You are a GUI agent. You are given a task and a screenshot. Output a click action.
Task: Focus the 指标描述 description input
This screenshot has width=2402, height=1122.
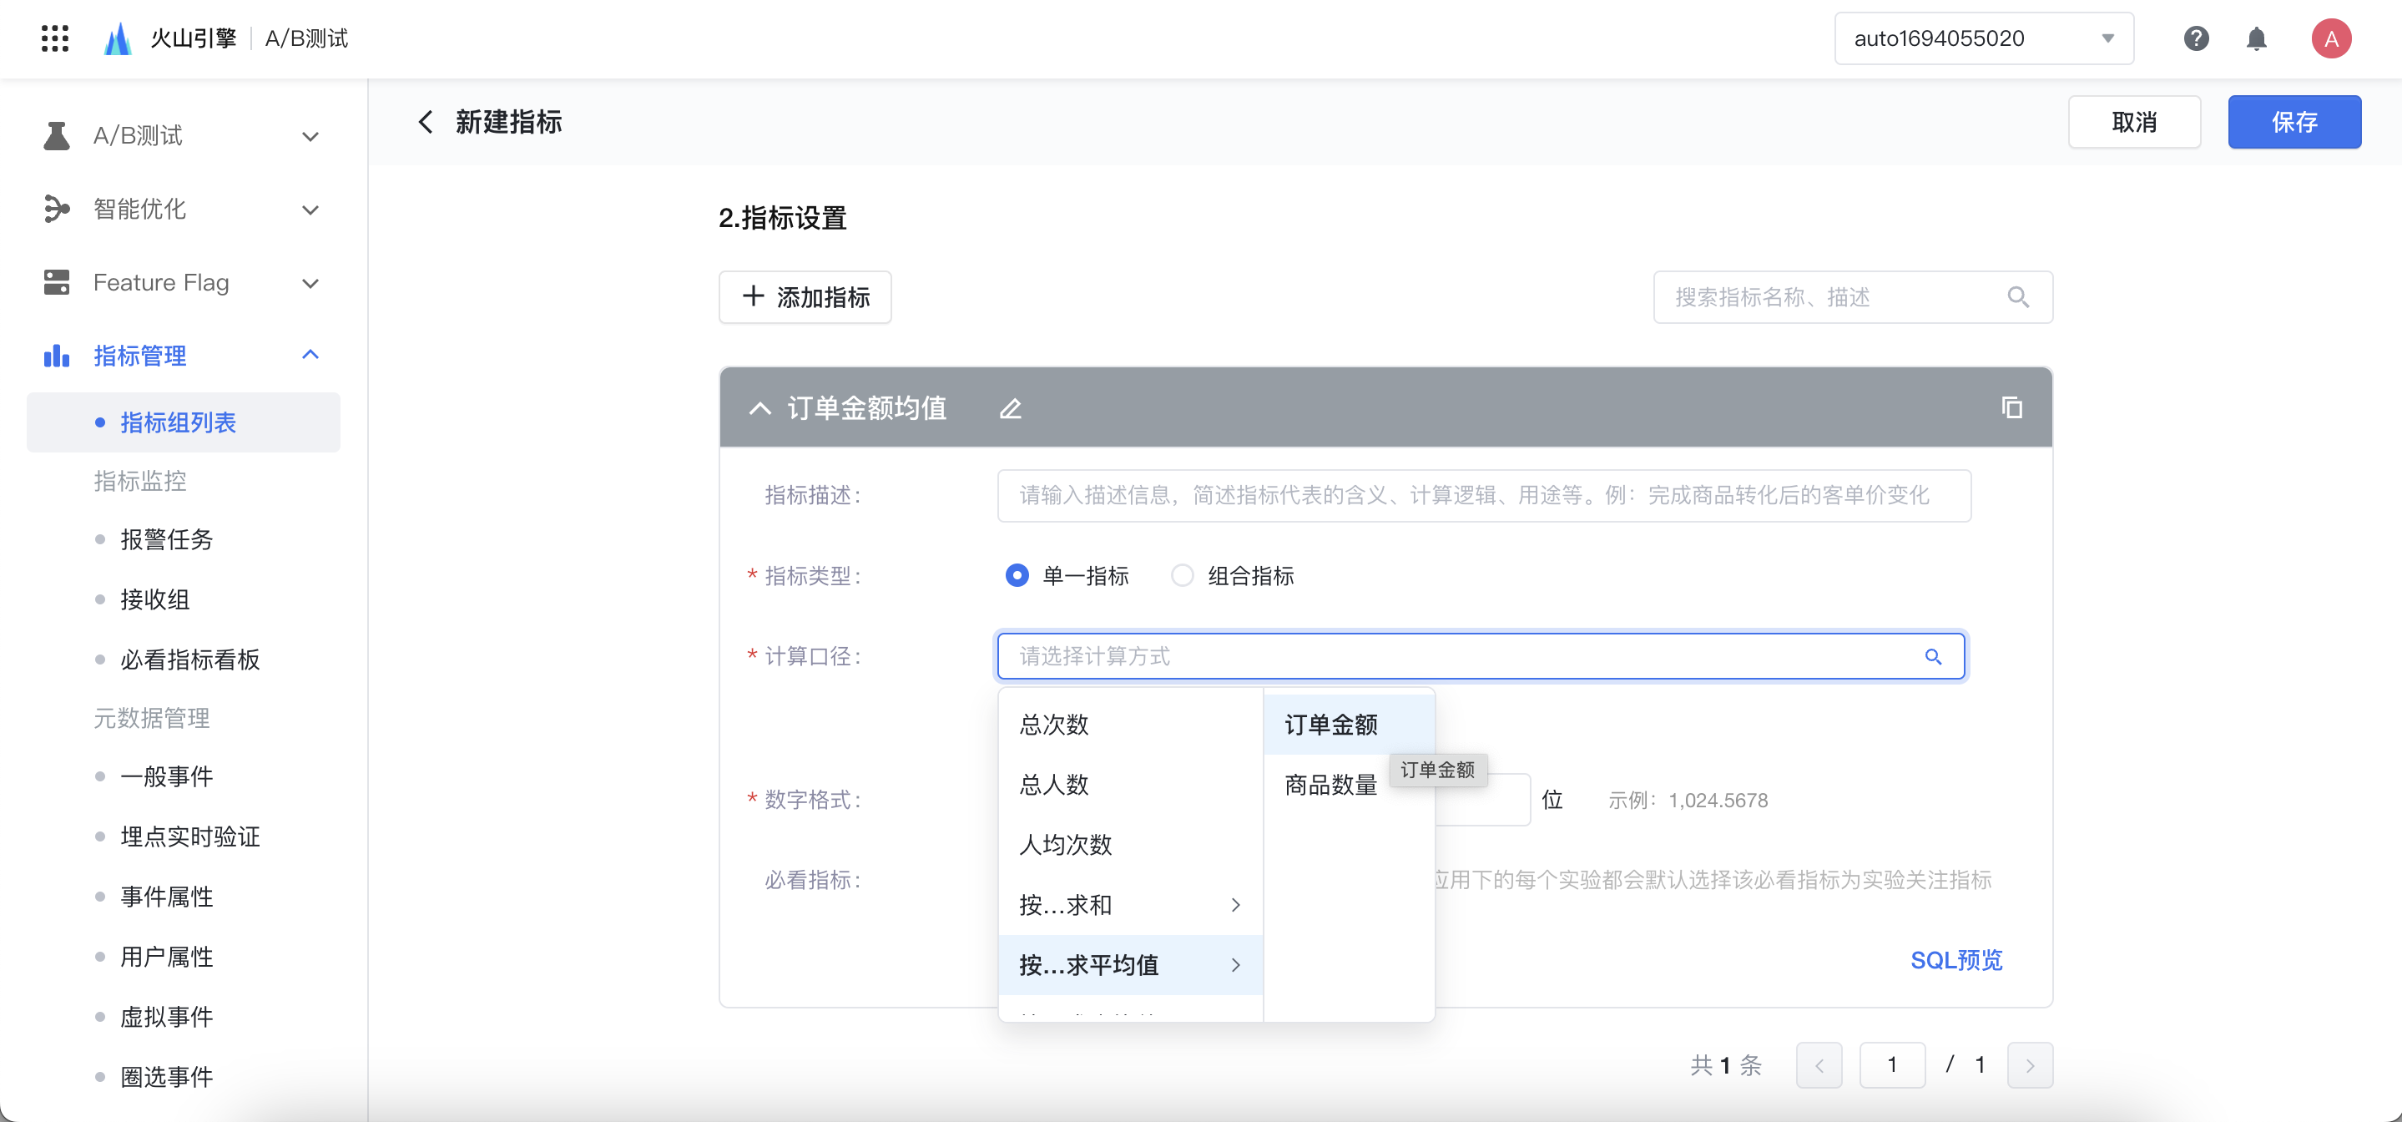click(1484, 495)
